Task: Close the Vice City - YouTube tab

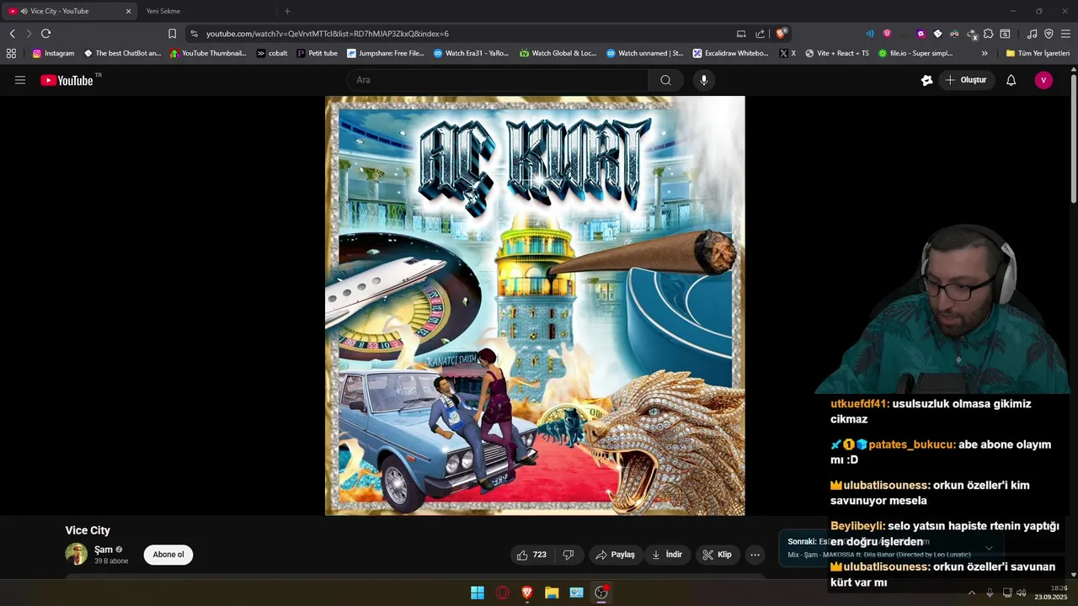Action: 128,11
